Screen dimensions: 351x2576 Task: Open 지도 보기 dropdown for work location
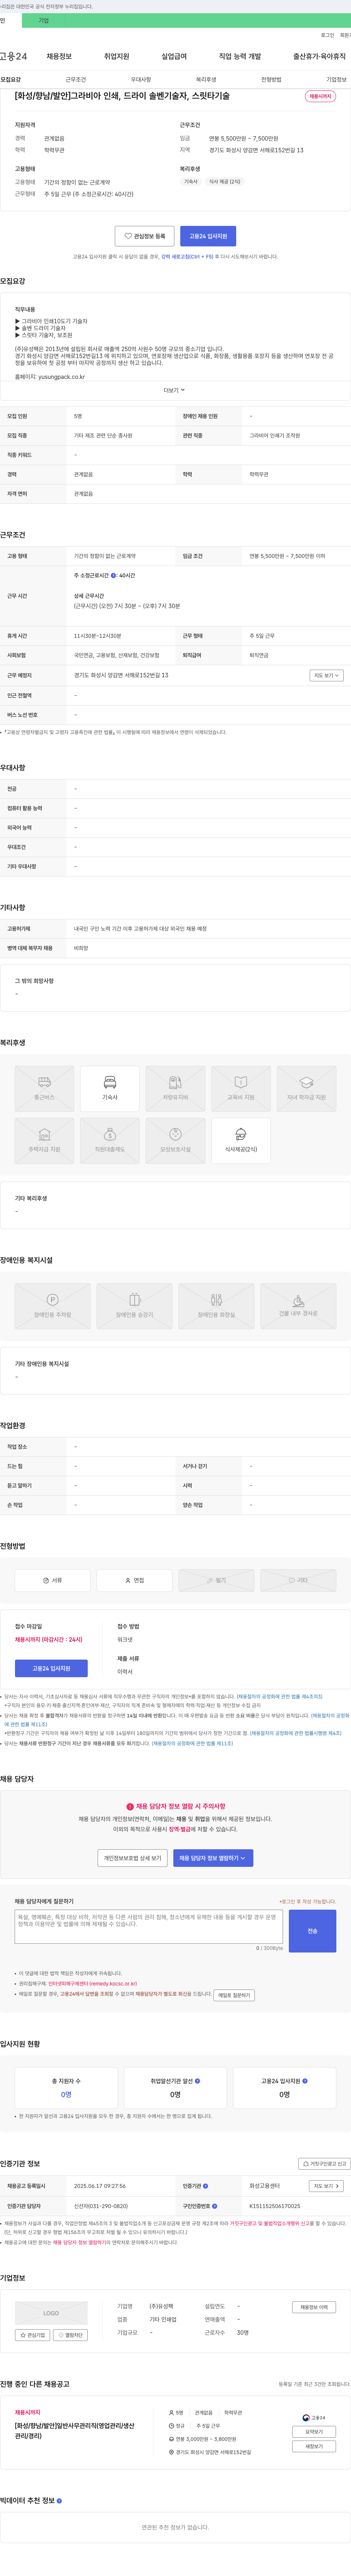(x=327, y=675)
